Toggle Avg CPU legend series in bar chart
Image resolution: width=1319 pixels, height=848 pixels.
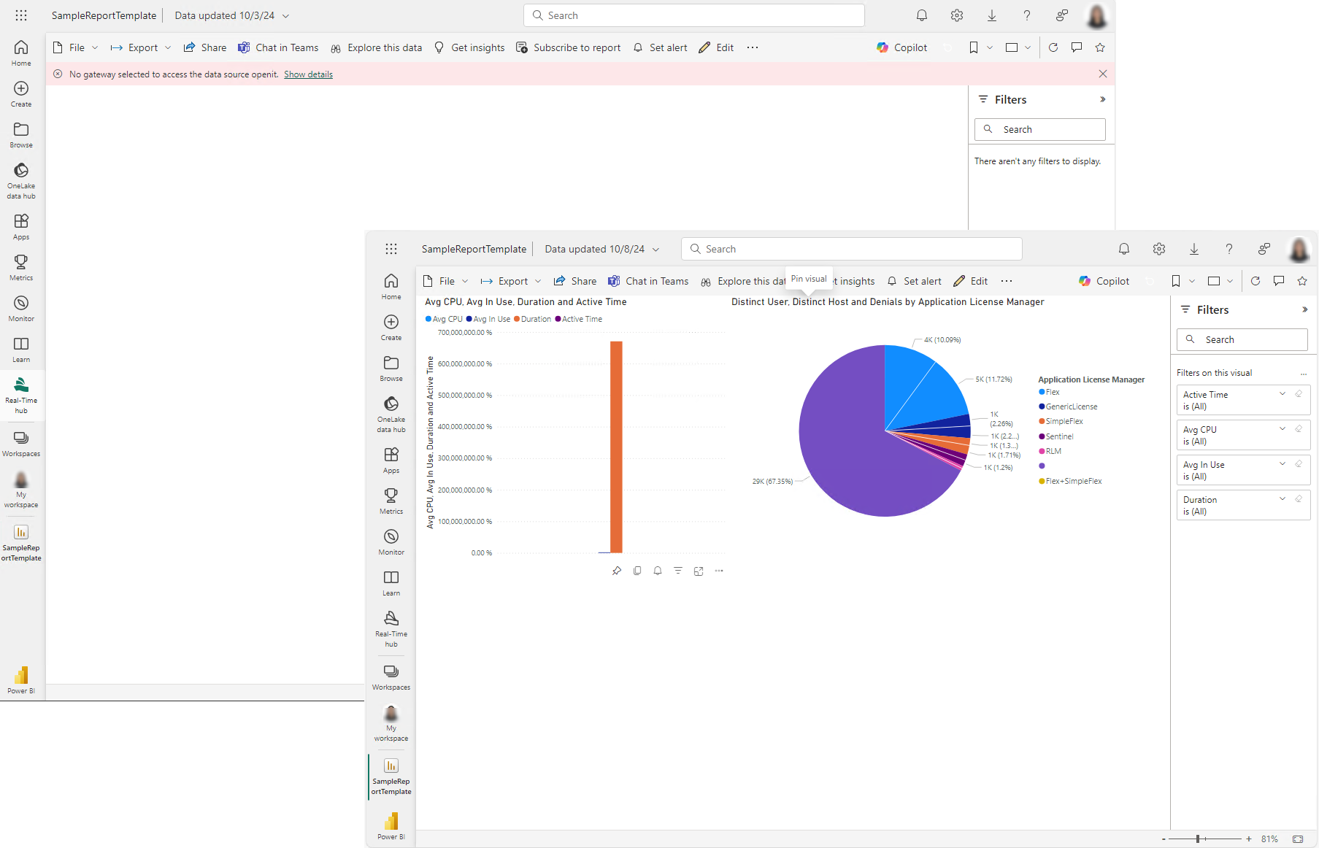point(444,319)
